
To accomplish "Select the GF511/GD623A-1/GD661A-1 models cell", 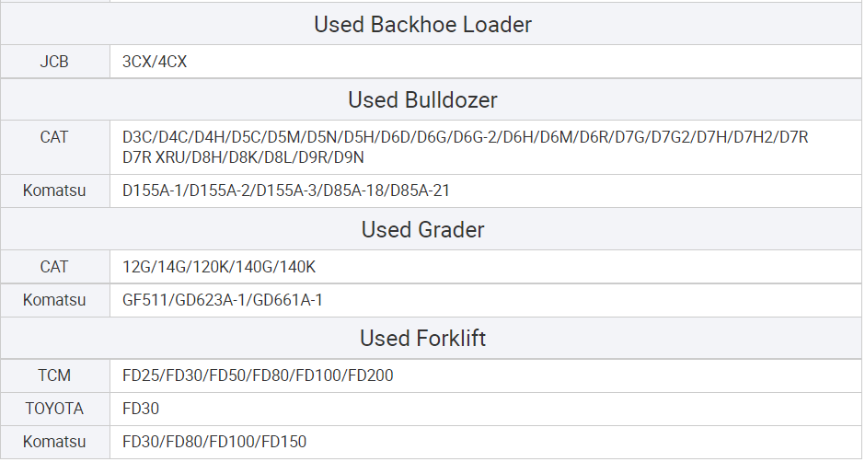I will (x=223, y=300).
